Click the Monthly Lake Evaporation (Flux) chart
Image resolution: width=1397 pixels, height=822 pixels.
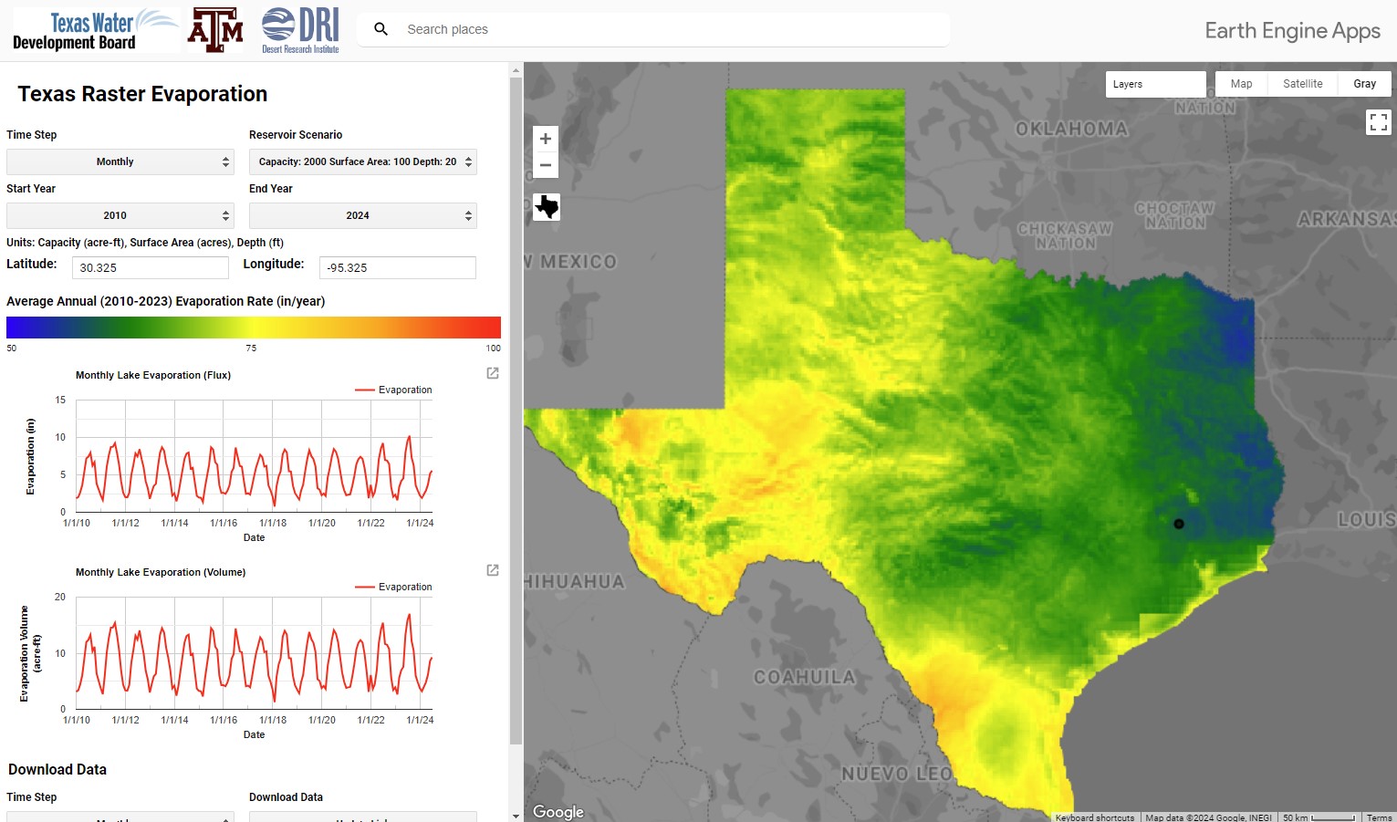[x=254, y=456]
